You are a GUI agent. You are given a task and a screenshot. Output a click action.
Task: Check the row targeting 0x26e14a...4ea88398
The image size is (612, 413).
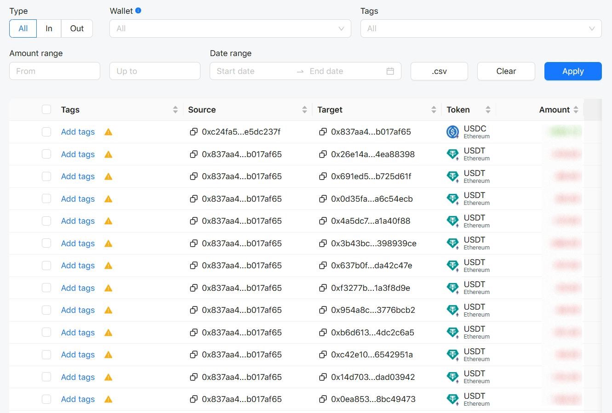[x=46, y=154]
